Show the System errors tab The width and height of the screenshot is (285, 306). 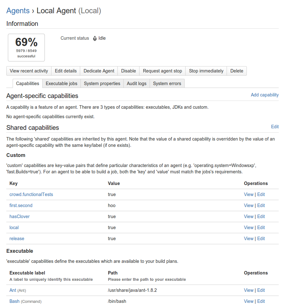point(167,84)
